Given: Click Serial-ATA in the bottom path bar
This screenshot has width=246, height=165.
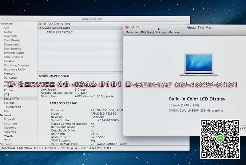Looking at the screenshot, I should [69, 148].
